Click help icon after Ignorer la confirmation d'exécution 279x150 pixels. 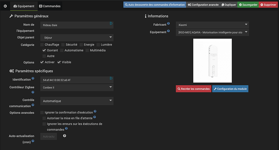point(95,111)
